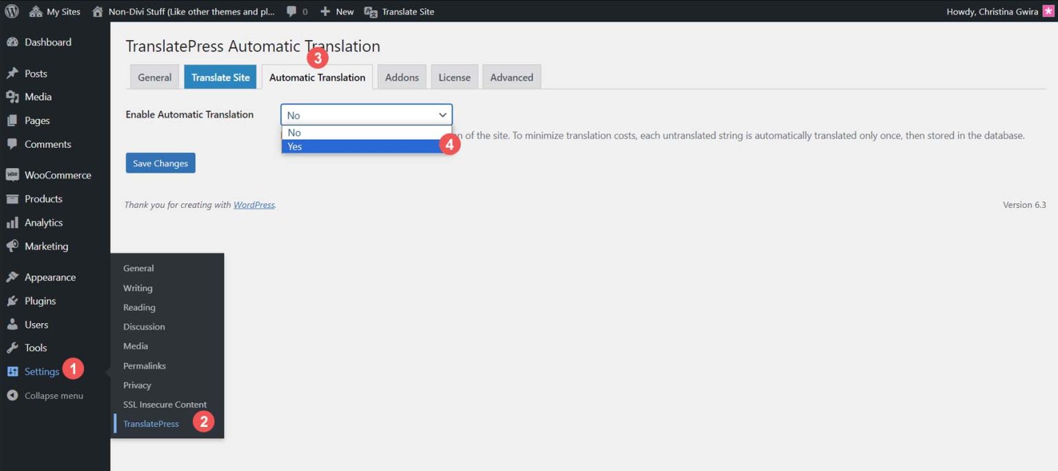The image size is (1058, 471).
Task: Open the Enable Automatic Translation dropdown
Action: (x=365, y=114)
